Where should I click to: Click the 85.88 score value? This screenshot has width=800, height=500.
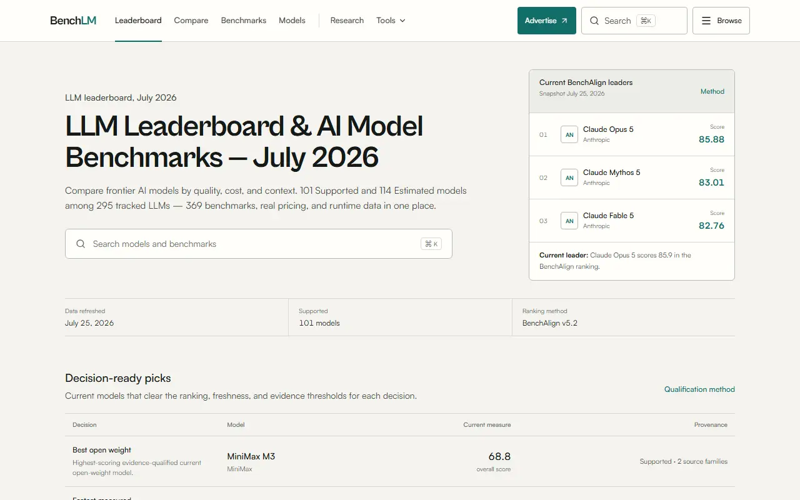click(x=711, y=139)
